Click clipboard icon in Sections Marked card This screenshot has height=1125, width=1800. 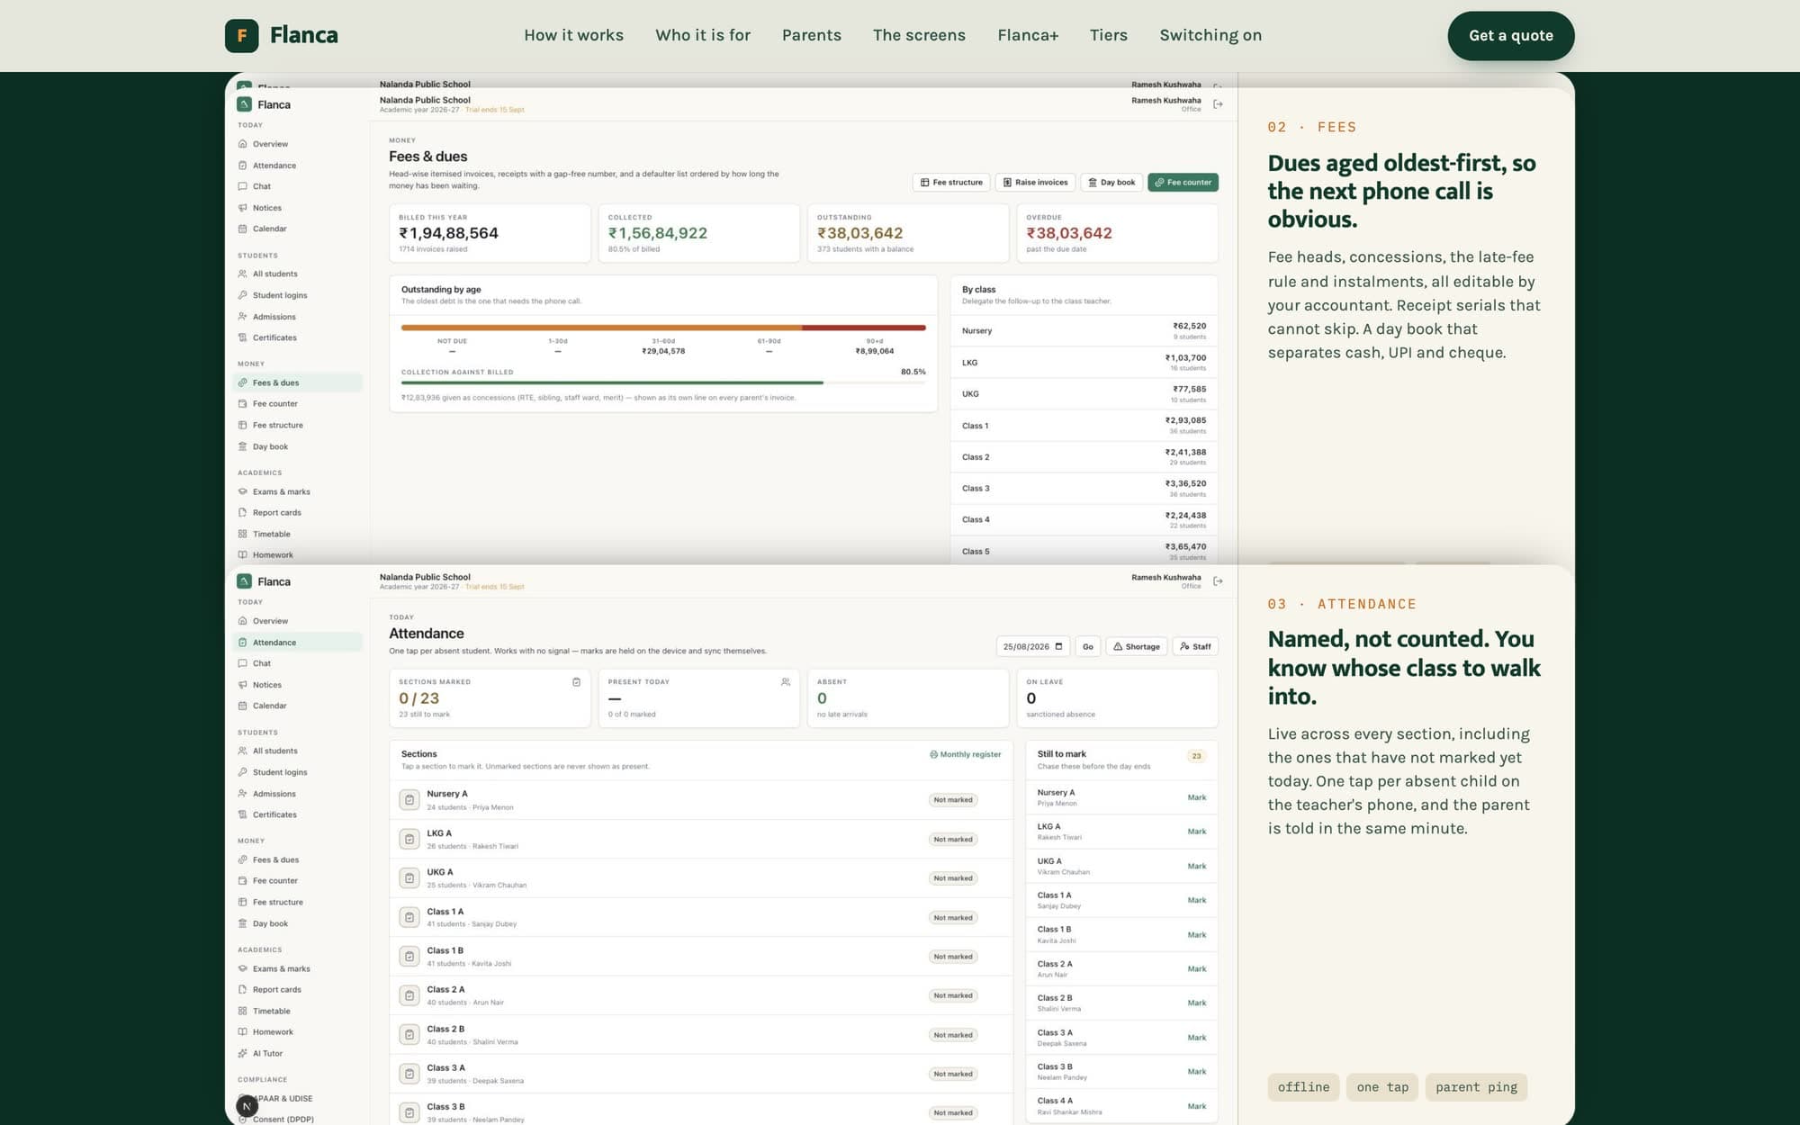[576, 682]
